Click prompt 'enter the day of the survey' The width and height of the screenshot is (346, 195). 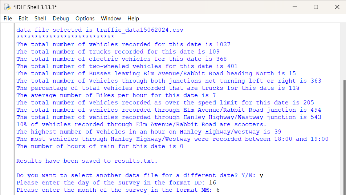110,183
